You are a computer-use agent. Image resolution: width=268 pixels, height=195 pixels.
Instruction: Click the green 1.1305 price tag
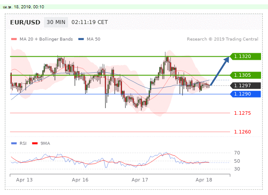[247, 75]
